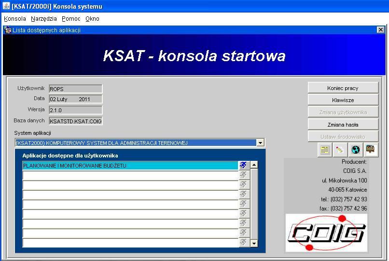Open the Narzędzia menu
Screen dimensions: 389x261
click(44, 19)
